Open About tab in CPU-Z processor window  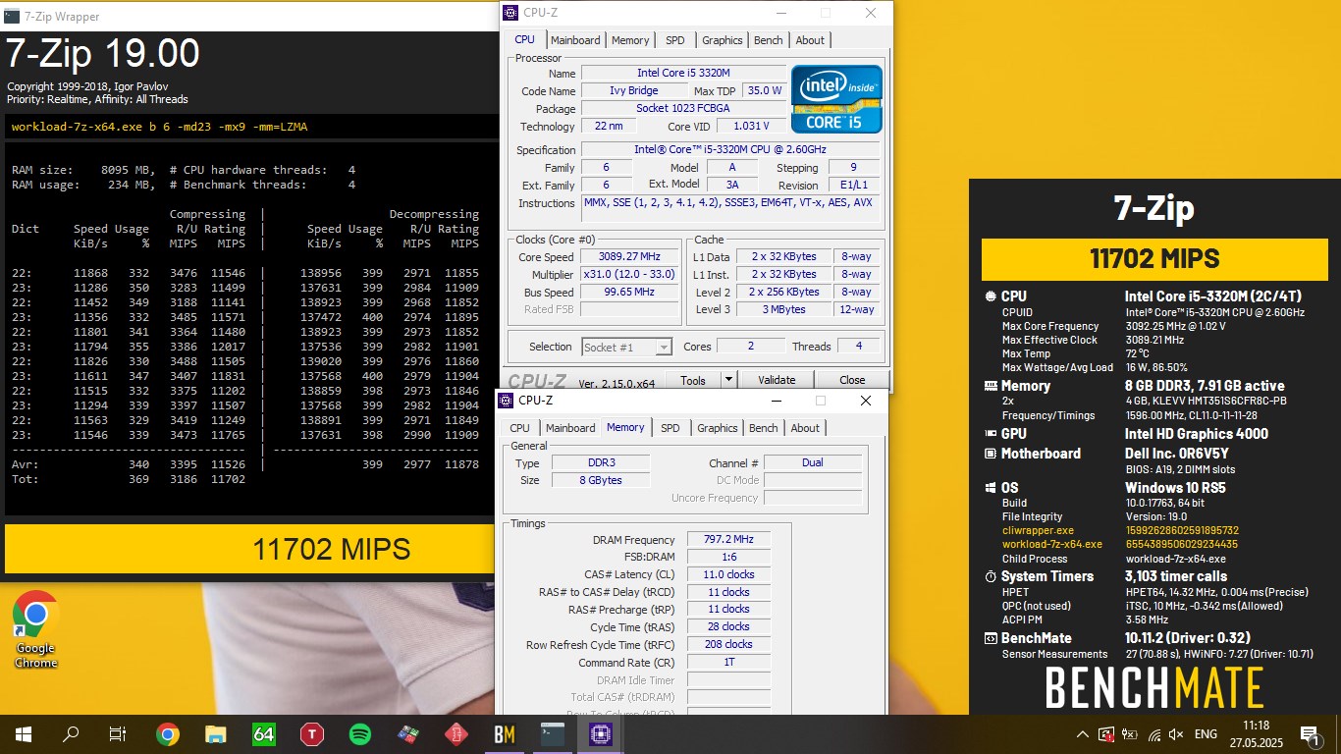coord(810,40)
